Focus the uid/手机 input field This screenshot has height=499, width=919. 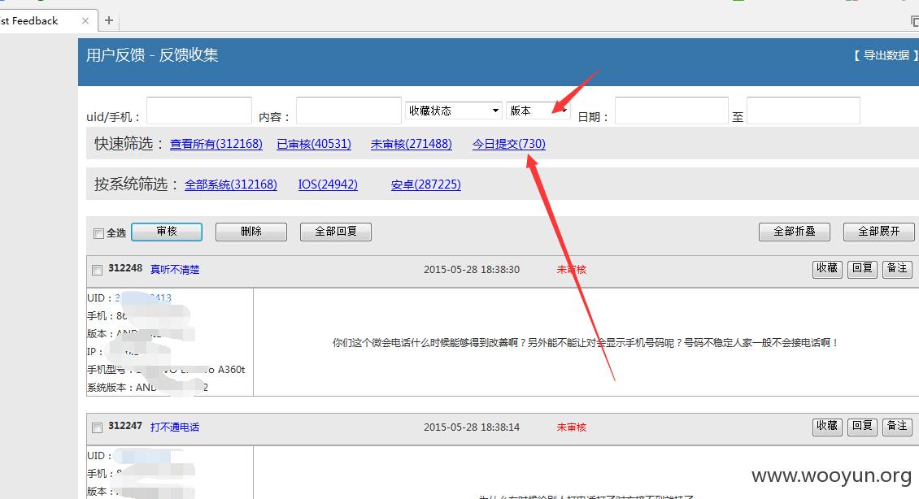pos(199,111)
